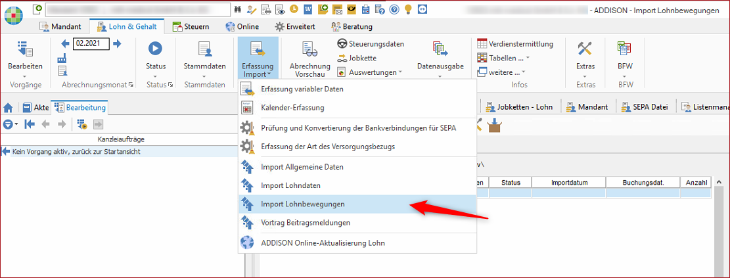Select Import Lohnbewegungen from the menu
Screen dimensions: 730x278
coord(302,204)
